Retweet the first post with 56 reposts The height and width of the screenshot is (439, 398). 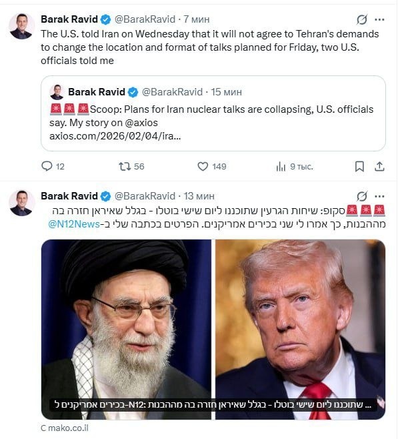coord(125,167)
